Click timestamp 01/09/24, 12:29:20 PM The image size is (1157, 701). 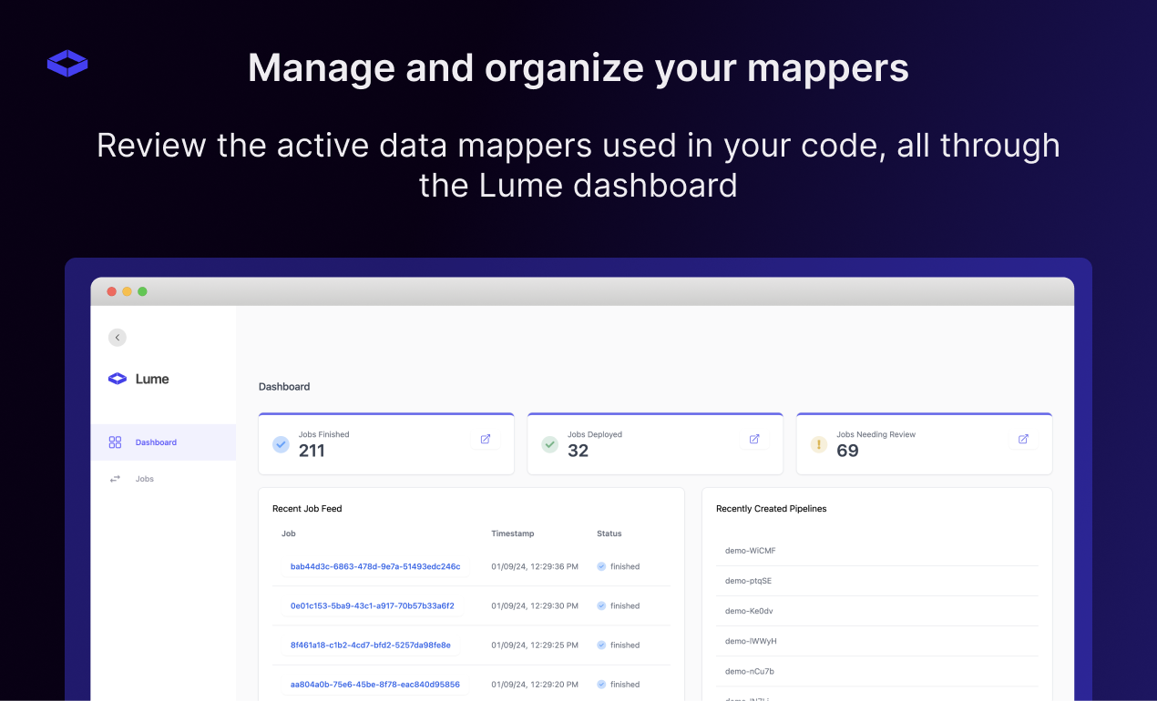(535, 684)
